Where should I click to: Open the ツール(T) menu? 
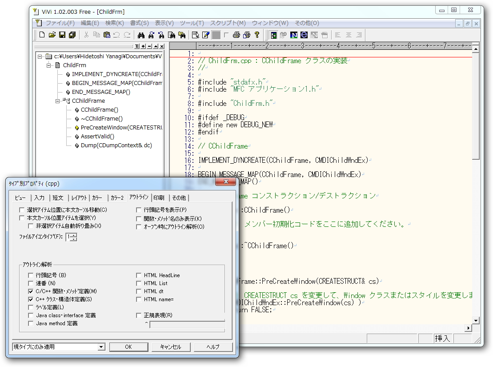point(192,23)
